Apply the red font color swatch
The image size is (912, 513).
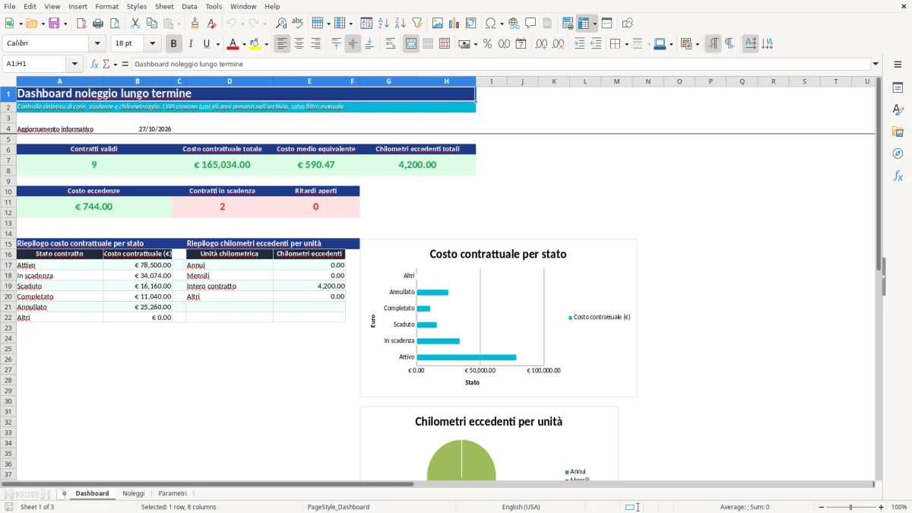click(x=233, y=44)
